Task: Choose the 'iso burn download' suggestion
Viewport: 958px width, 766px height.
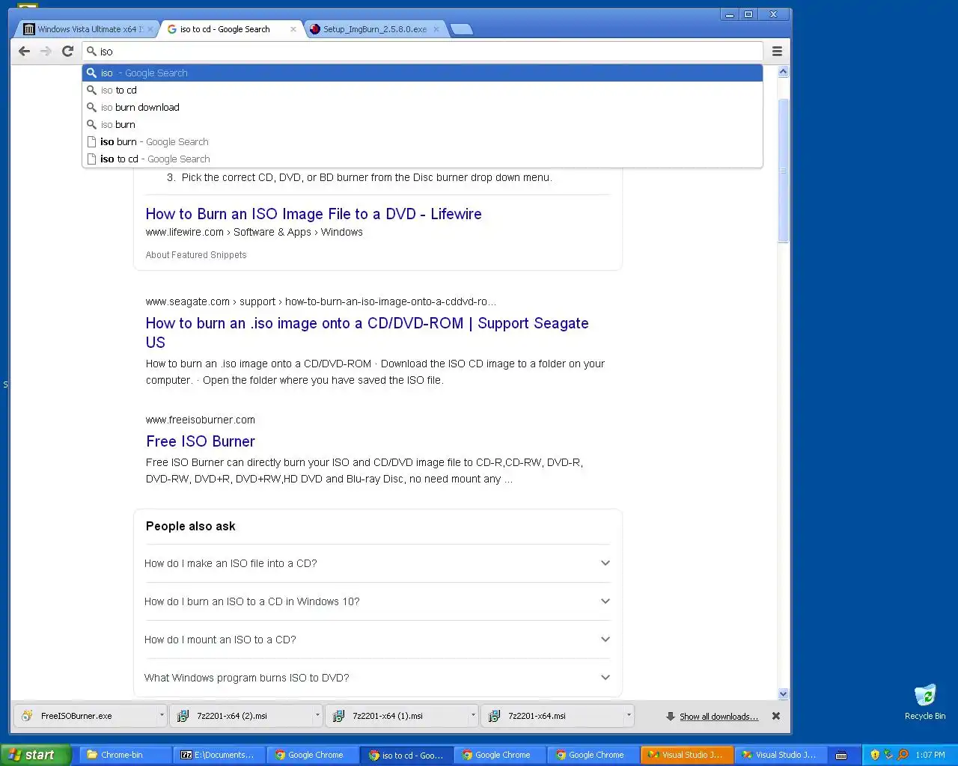Action: pyautogui.click(x=422, y=107)
